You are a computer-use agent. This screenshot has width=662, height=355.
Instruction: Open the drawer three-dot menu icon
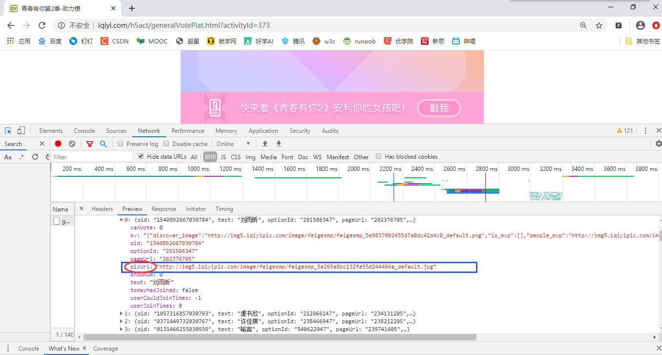pyautogui.click(x=8, y=349)
